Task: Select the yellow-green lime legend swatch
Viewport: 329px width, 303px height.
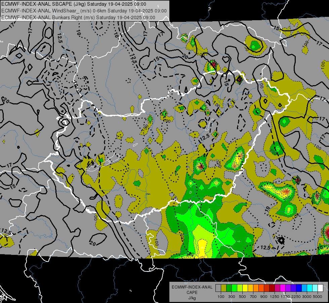Action: click(240, 288)
